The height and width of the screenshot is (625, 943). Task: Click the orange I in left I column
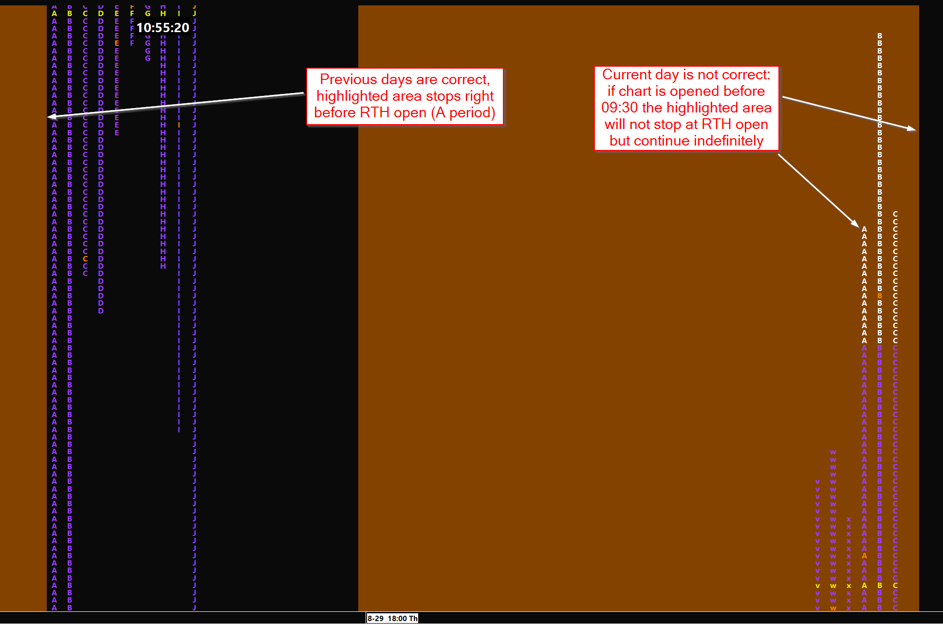[179, 125]
